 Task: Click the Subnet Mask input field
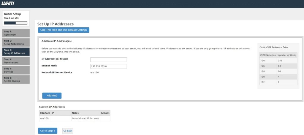109,66
